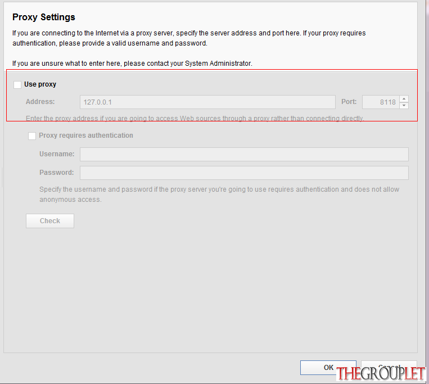Decrease port with the down arrow
The image size is (429, 384).
[x=404, y=106]
